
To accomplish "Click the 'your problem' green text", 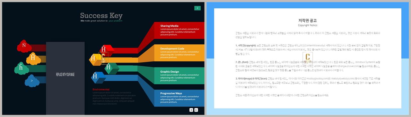I will 115,21.
